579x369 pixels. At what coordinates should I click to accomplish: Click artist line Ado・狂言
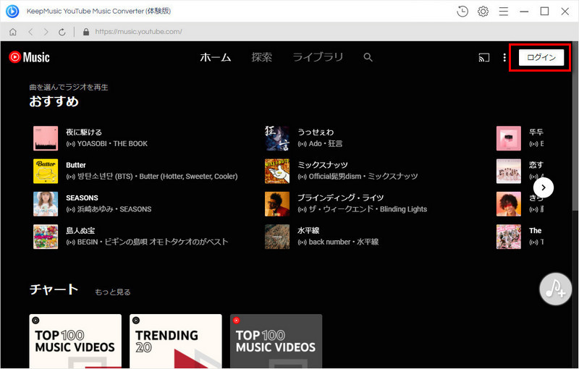point(325,143)
